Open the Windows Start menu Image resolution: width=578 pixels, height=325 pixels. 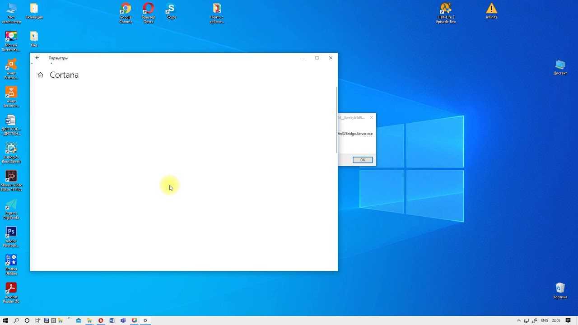(x=5, y=320)
